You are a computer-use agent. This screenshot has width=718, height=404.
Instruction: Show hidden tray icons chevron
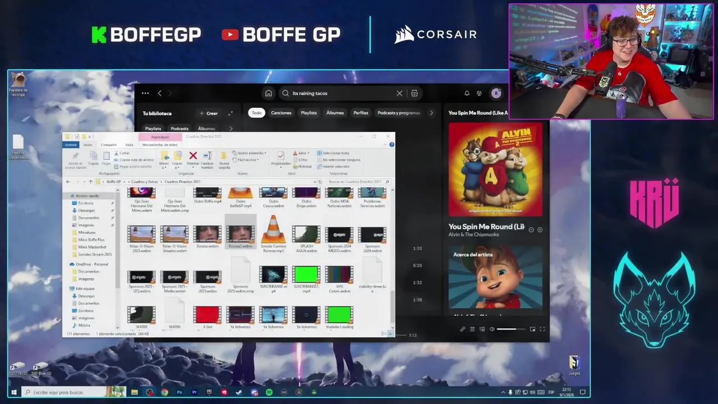[503, 392]
